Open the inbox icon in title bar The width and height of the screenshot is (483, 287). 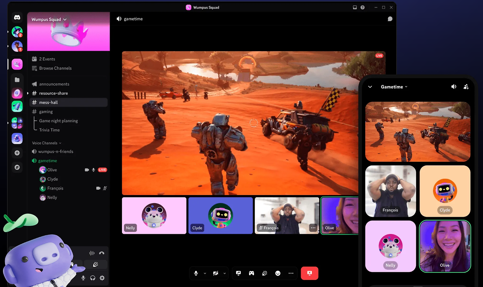[355, 7]
